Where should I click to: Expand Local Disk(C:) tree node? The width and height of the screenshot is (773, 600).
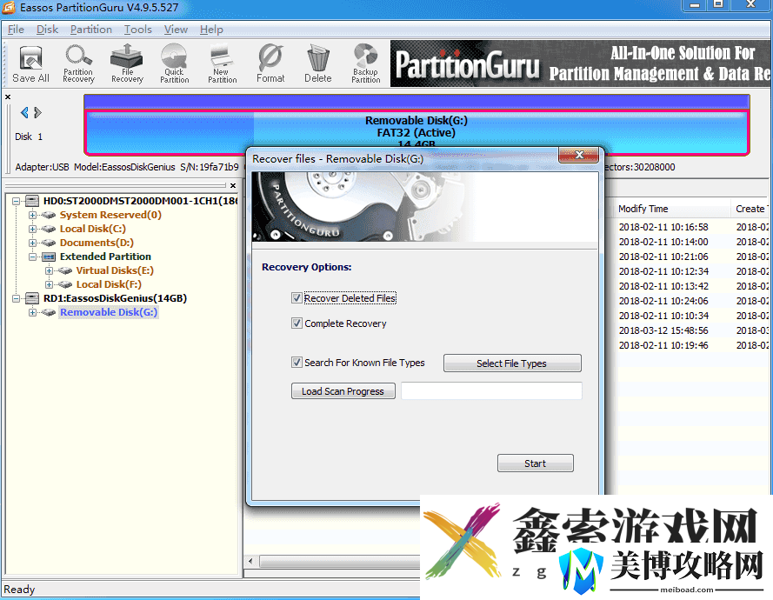coord(32,229)
